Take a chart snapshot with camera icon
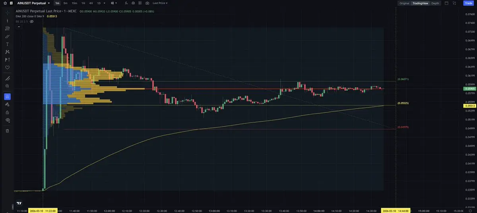The height and width of the screenshot is (213, 477). 147,3
